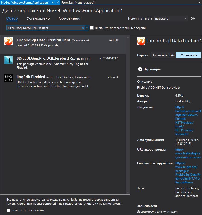The height and width of the screenshot is (215, 202).
Task: Click the LLBLGen package icon
Action: click(x=8, y=60)
